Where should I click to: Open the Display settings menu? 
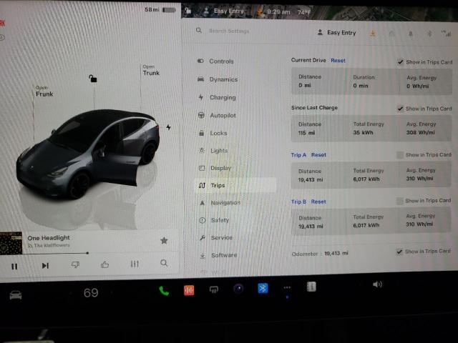(215, 169)
